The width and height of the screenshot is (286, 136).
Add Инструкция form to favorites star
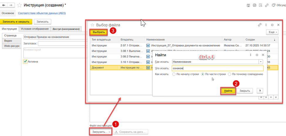19,6
